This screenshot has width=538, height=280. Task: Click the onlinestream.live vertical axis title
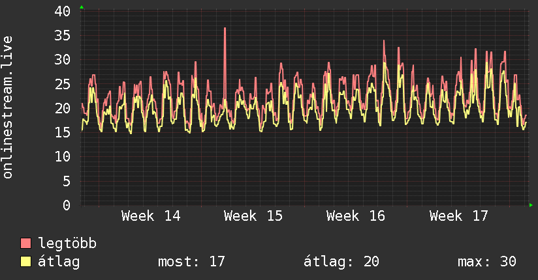8,107
